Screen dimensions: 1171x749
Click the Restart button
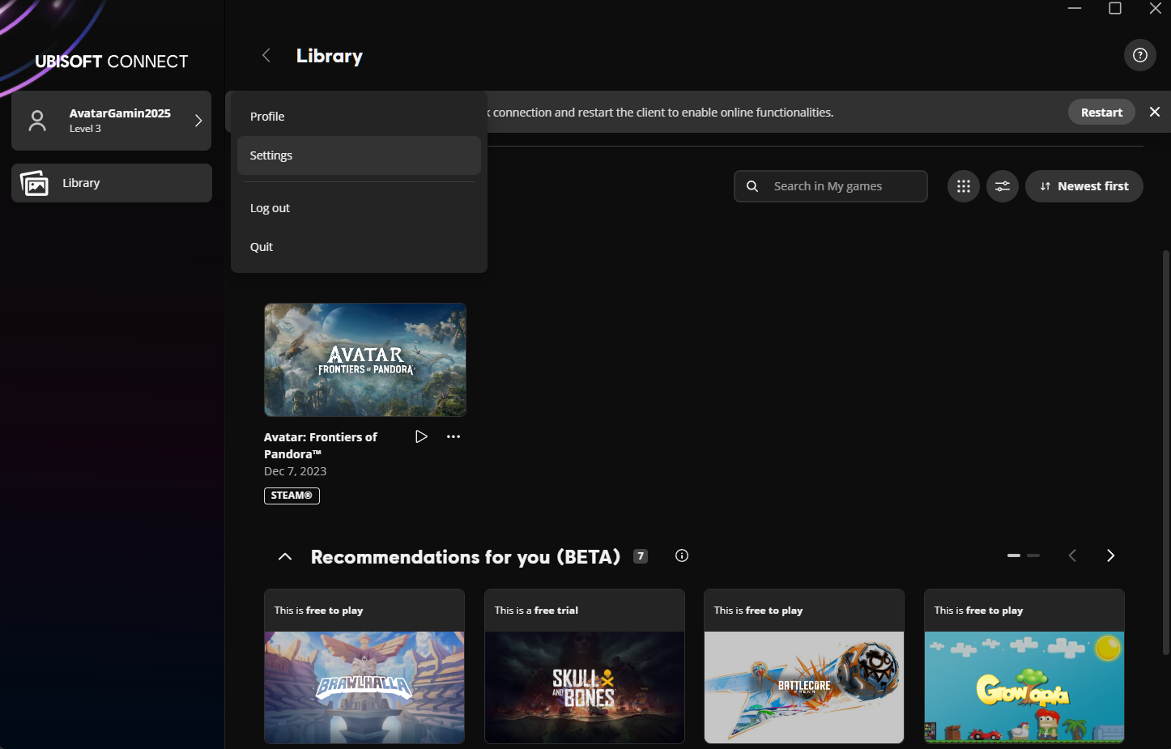click(1101, 112)
